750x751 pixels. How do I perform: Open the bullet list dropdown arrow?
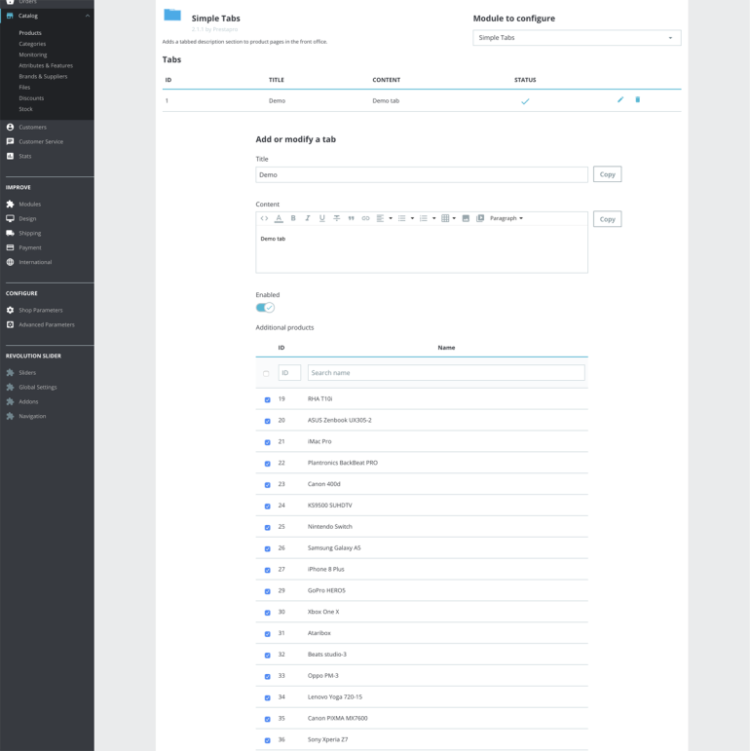click(412, 218)
